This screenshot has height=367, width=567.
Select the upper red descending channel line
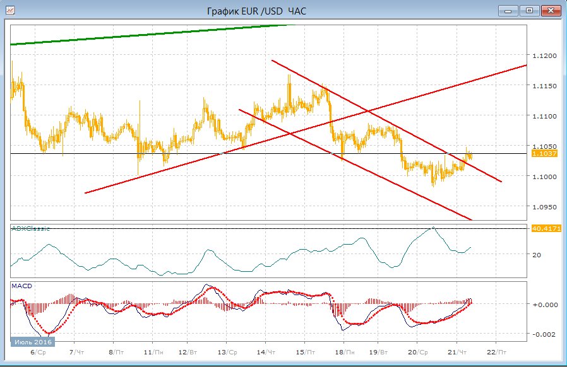[379, 117]
